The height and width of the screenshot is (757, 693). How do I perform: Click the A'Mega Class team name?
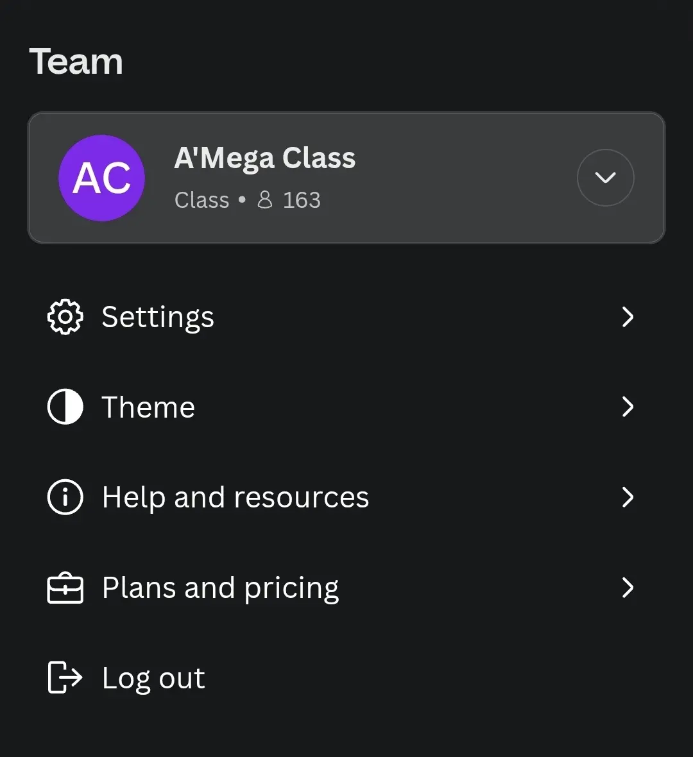[264, 158]
